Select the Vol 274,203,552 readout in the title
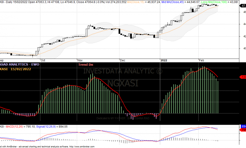 pyautogui.click(x=116, y=2)
